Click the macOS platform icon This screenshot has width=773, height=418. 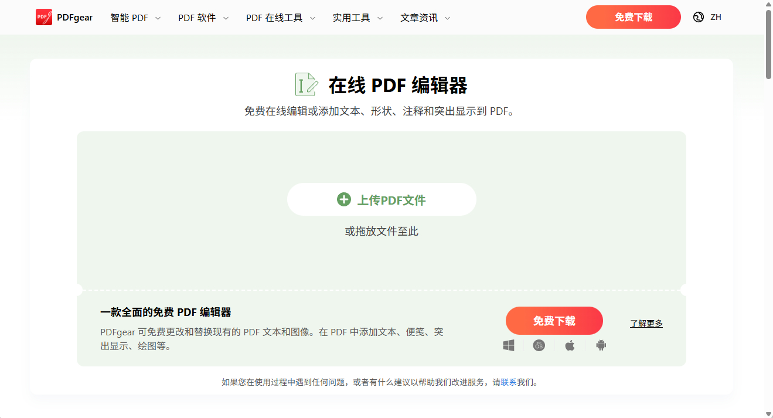click(539, 345)
